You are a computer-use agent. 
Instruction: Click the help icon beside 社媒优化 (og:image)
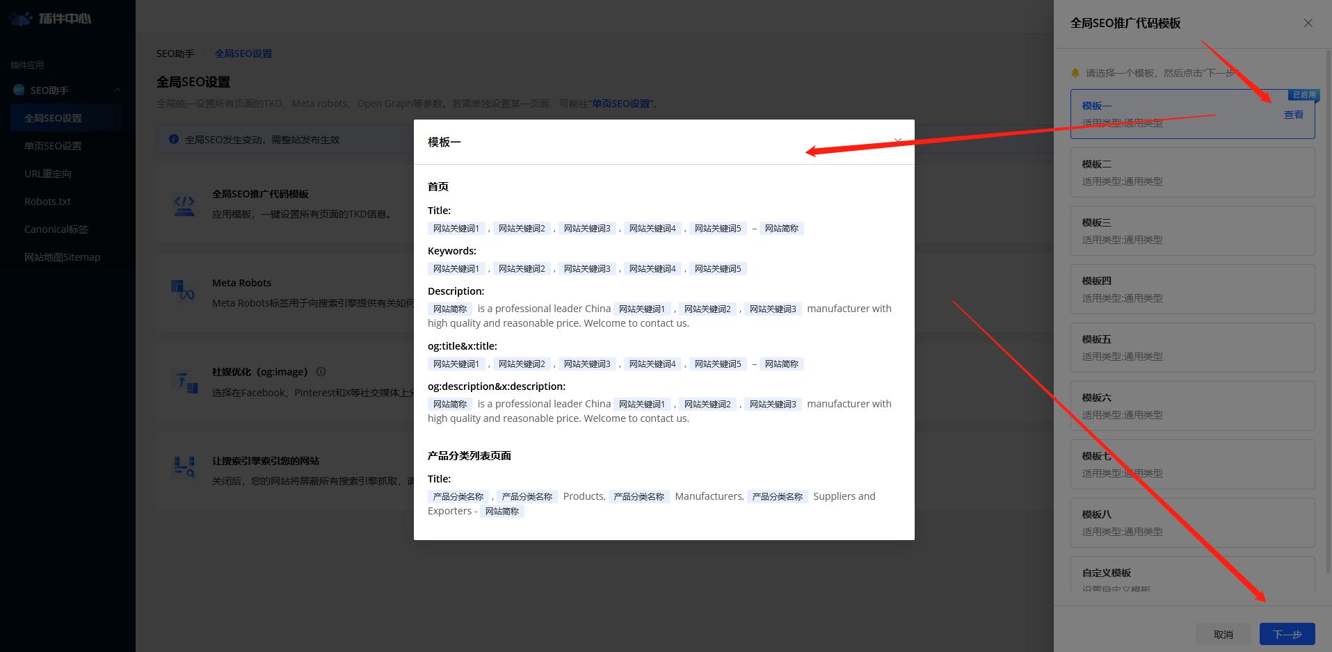321,372
